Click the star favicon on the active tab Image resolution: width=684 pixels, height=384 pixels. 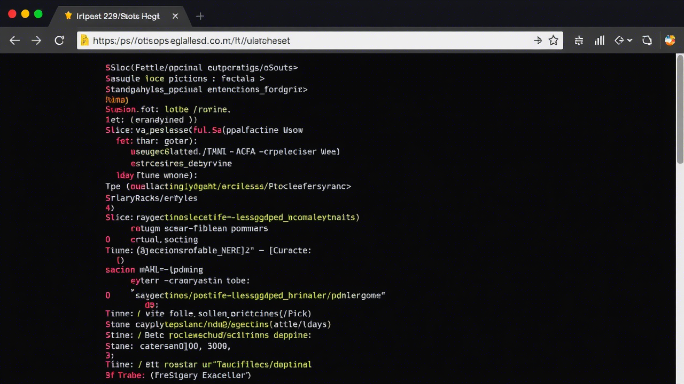coord(68,16)
